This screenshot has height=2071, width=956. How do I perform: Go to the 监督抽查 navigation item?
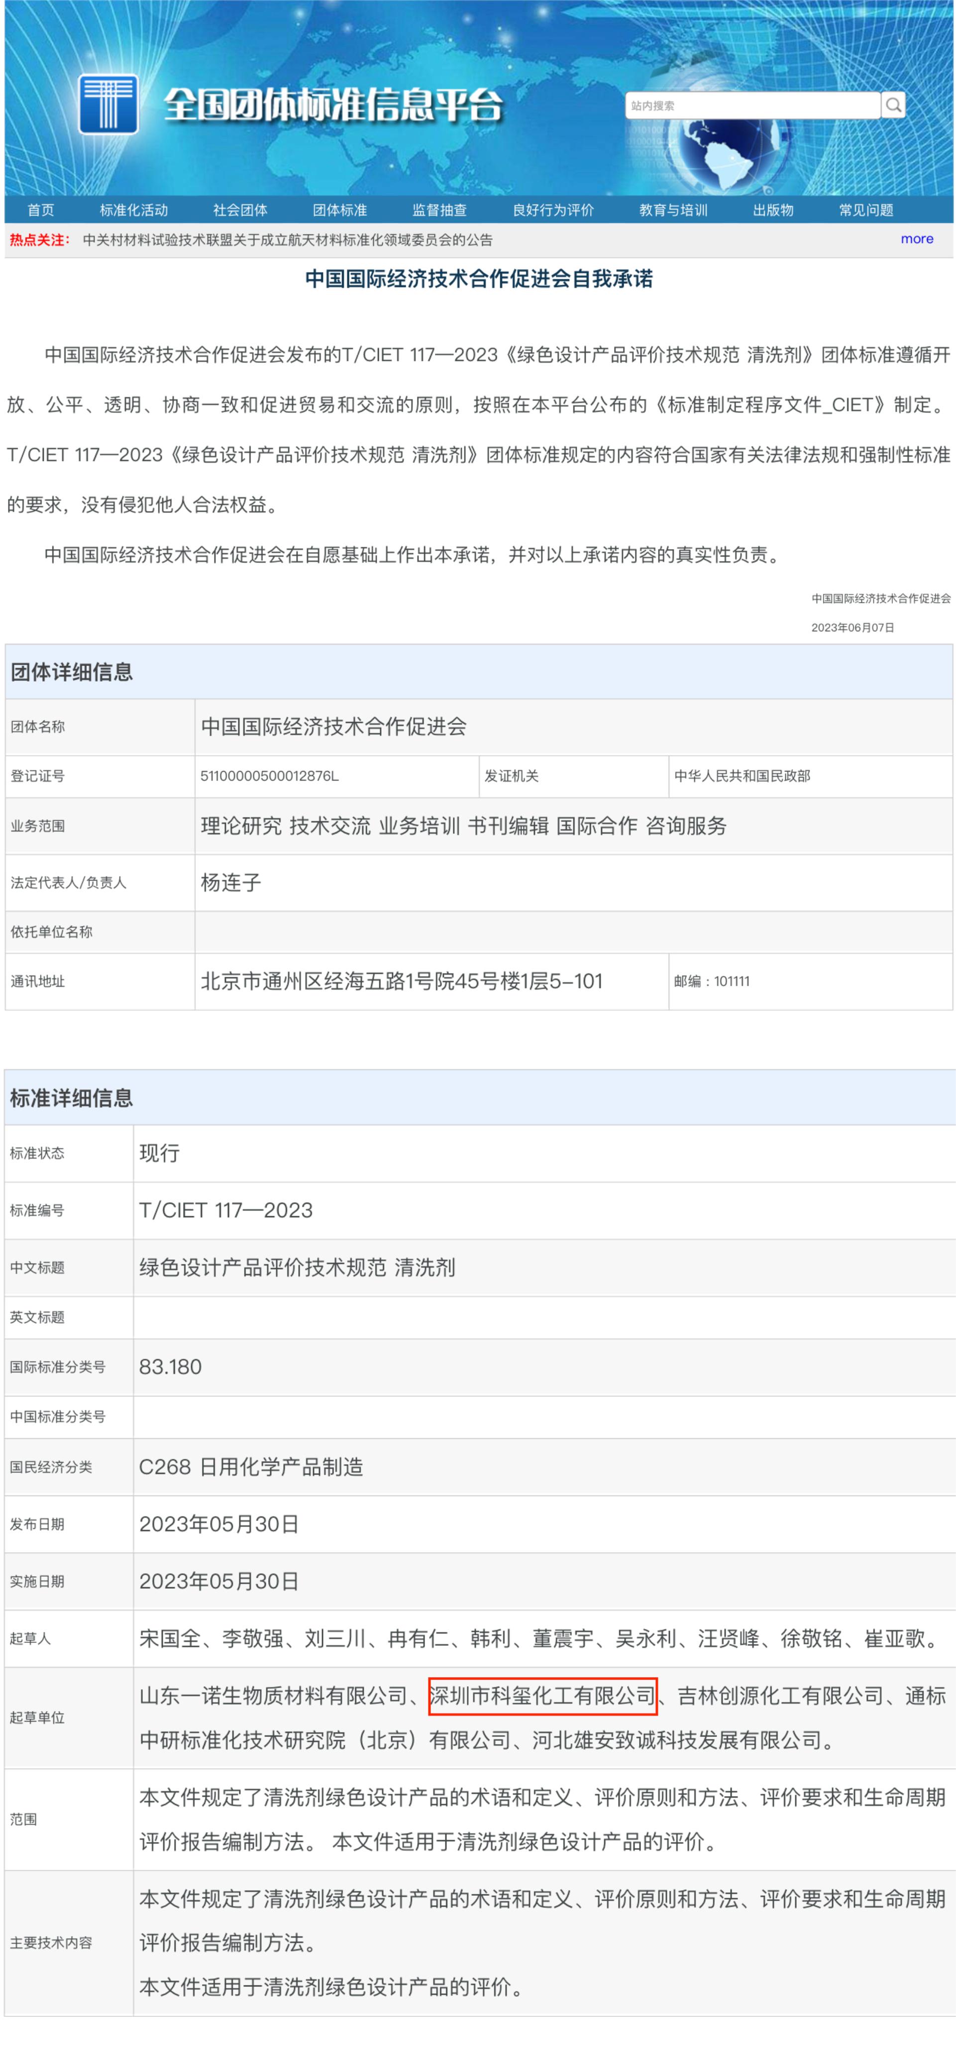click(x=438, y=210)
